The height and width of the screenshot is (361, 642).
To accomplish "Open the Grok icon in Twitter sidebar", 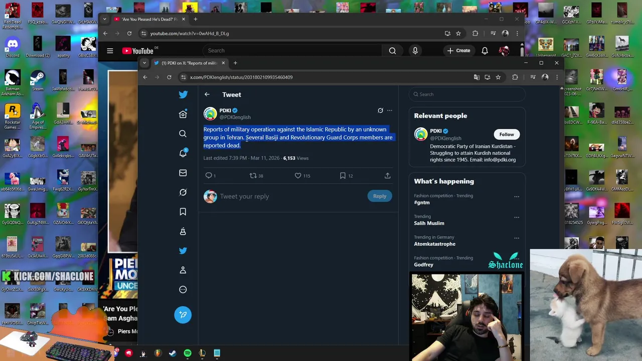I will (x=183, y=192).
